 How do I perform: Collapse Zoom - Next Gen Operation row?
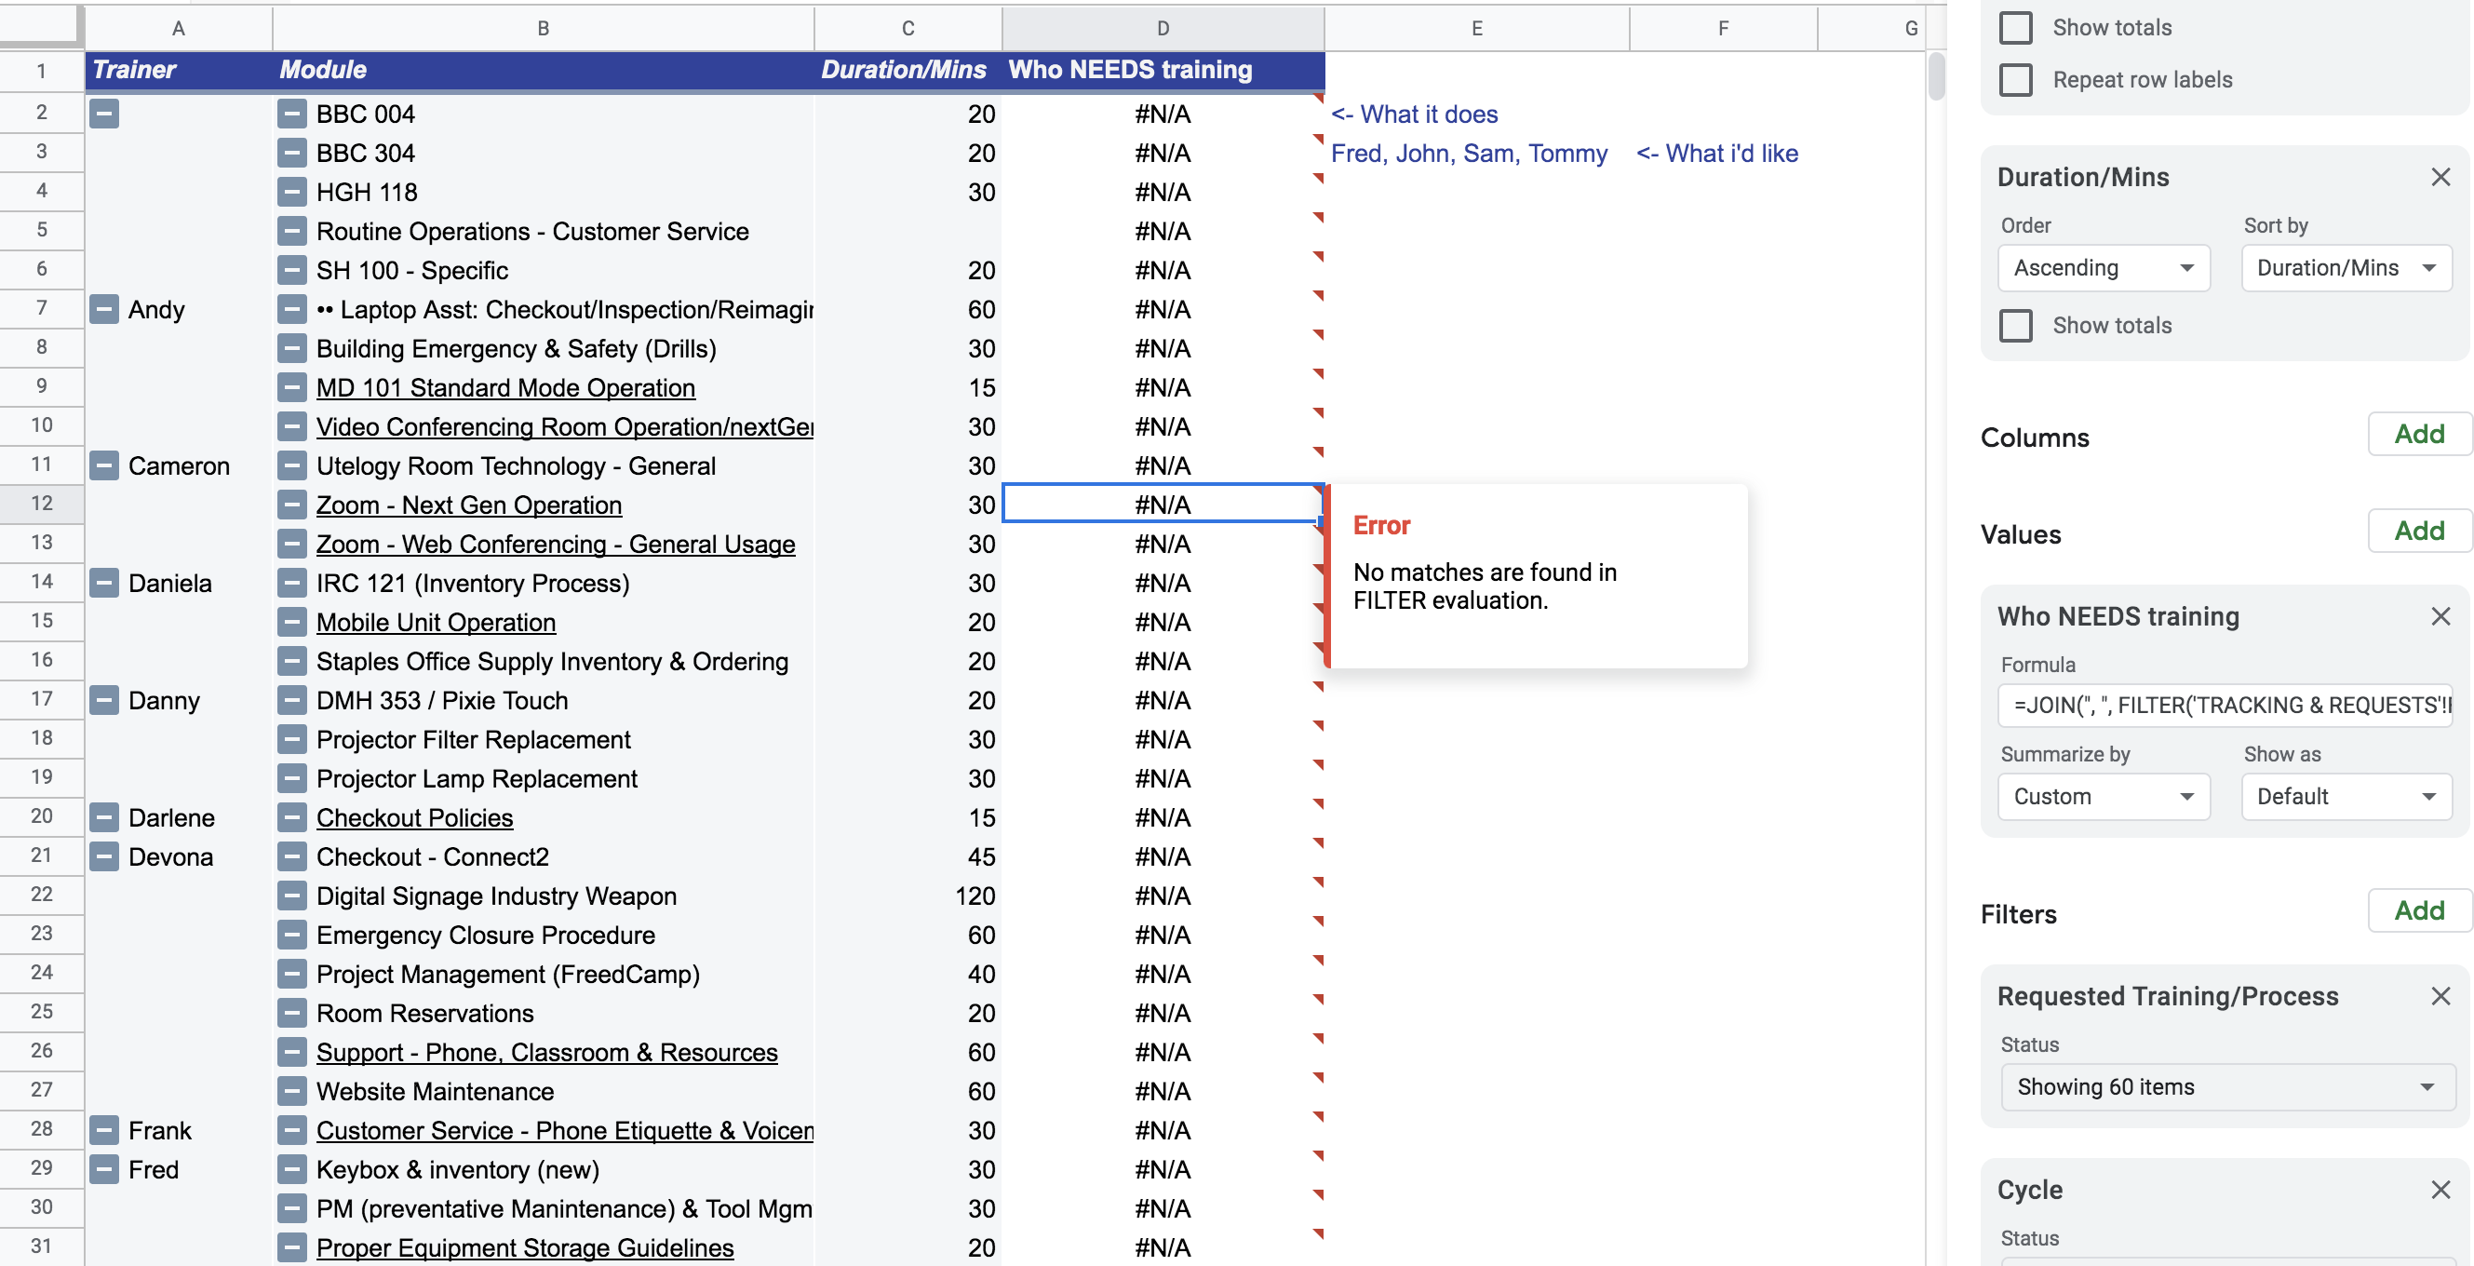(x=292, y=505)
